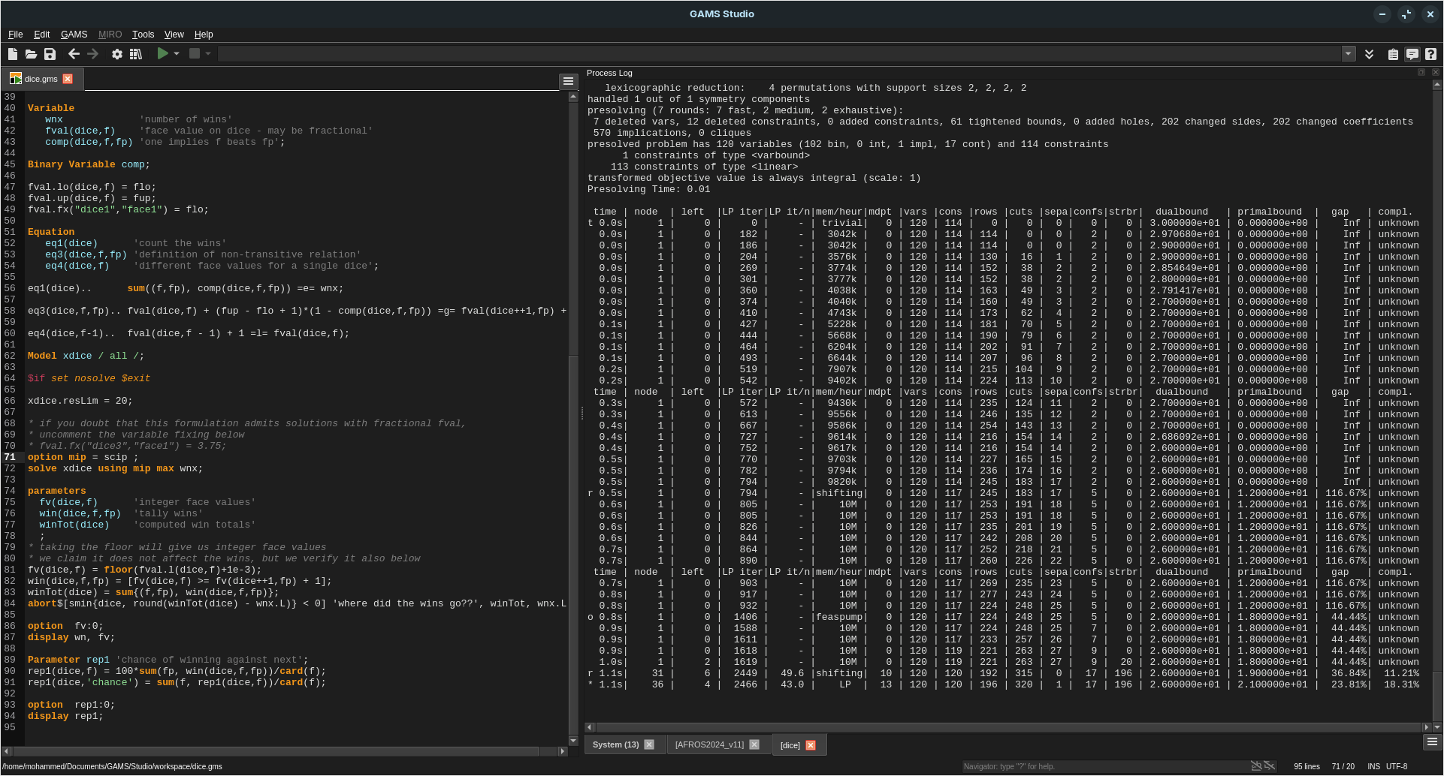Go forward with the right arrow
Screen dimensions: 1444x776
point(92,54)
